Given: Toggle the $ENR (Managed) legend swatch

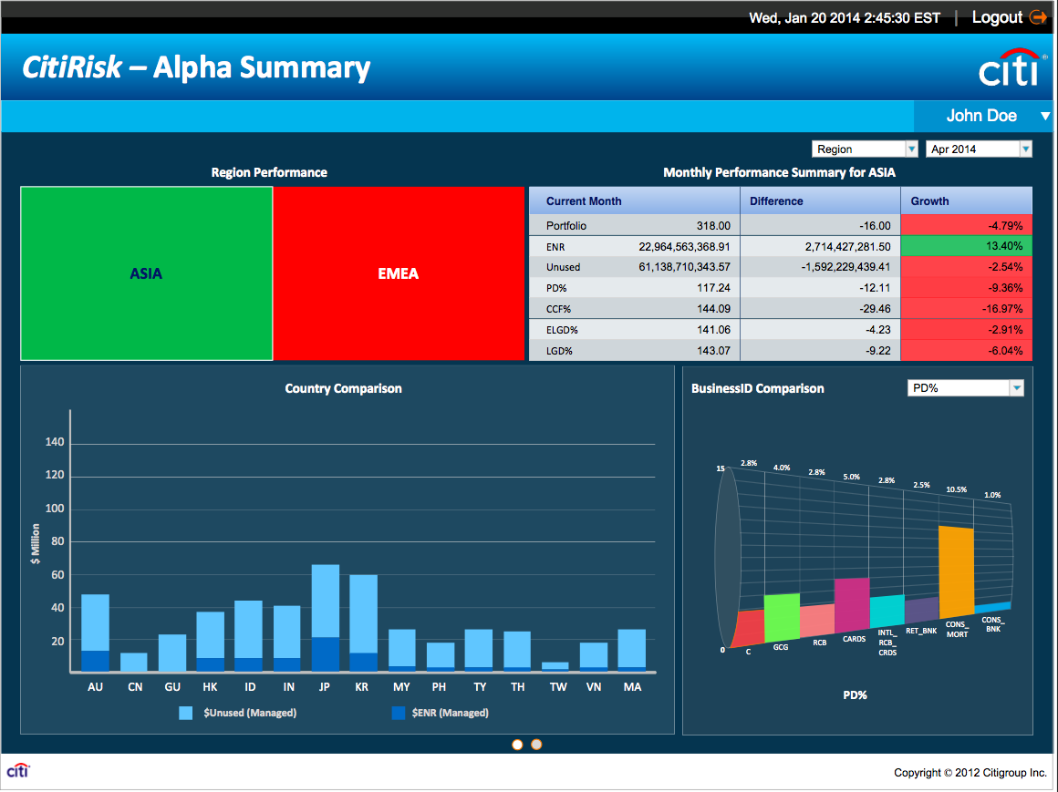Looking at the screenshot, I should click(x=398, y=713).
